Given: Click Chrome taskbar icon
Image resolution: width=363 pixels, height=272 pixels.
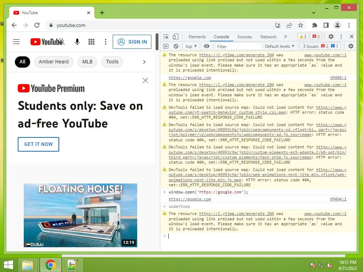Looking at the screenshot, I should pyautogui.click(x=50, y=265).
